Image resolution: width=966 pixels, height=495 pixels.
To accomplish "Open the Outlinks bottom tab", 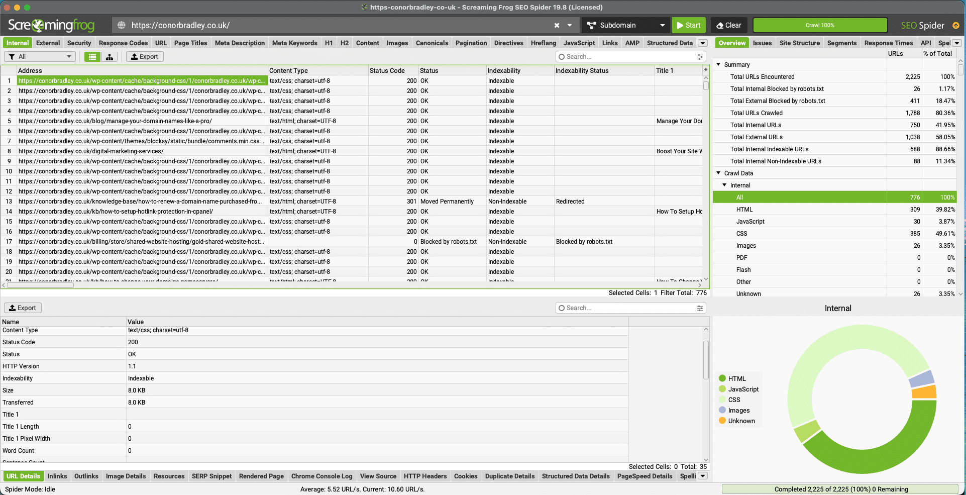I will coord(86,476).
